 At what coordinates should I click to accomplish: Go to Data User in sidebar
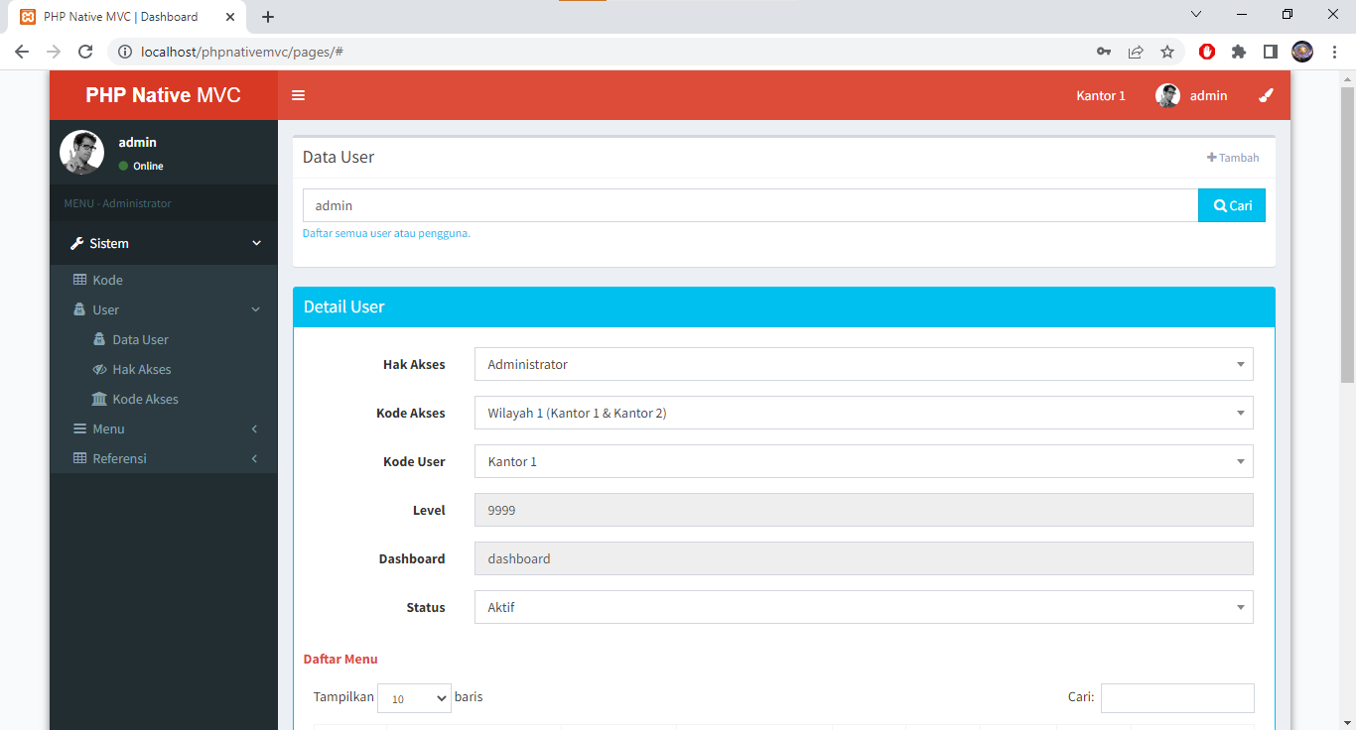[164, 339]
